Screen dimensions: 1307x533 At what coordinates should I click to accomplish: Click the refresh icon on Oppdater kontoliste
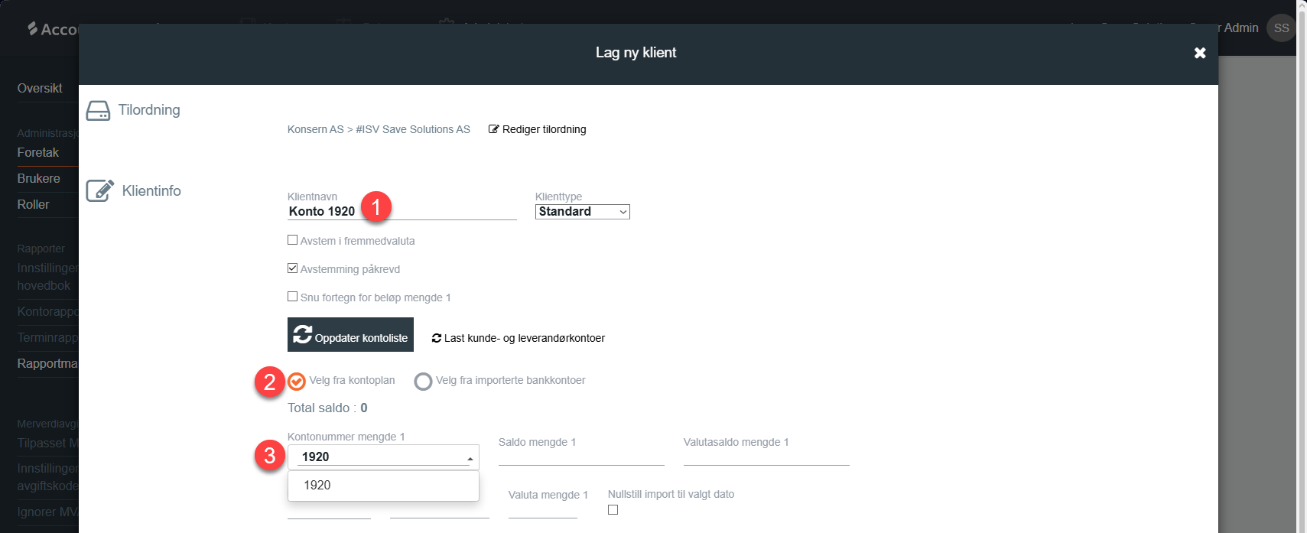coord(302,335)
